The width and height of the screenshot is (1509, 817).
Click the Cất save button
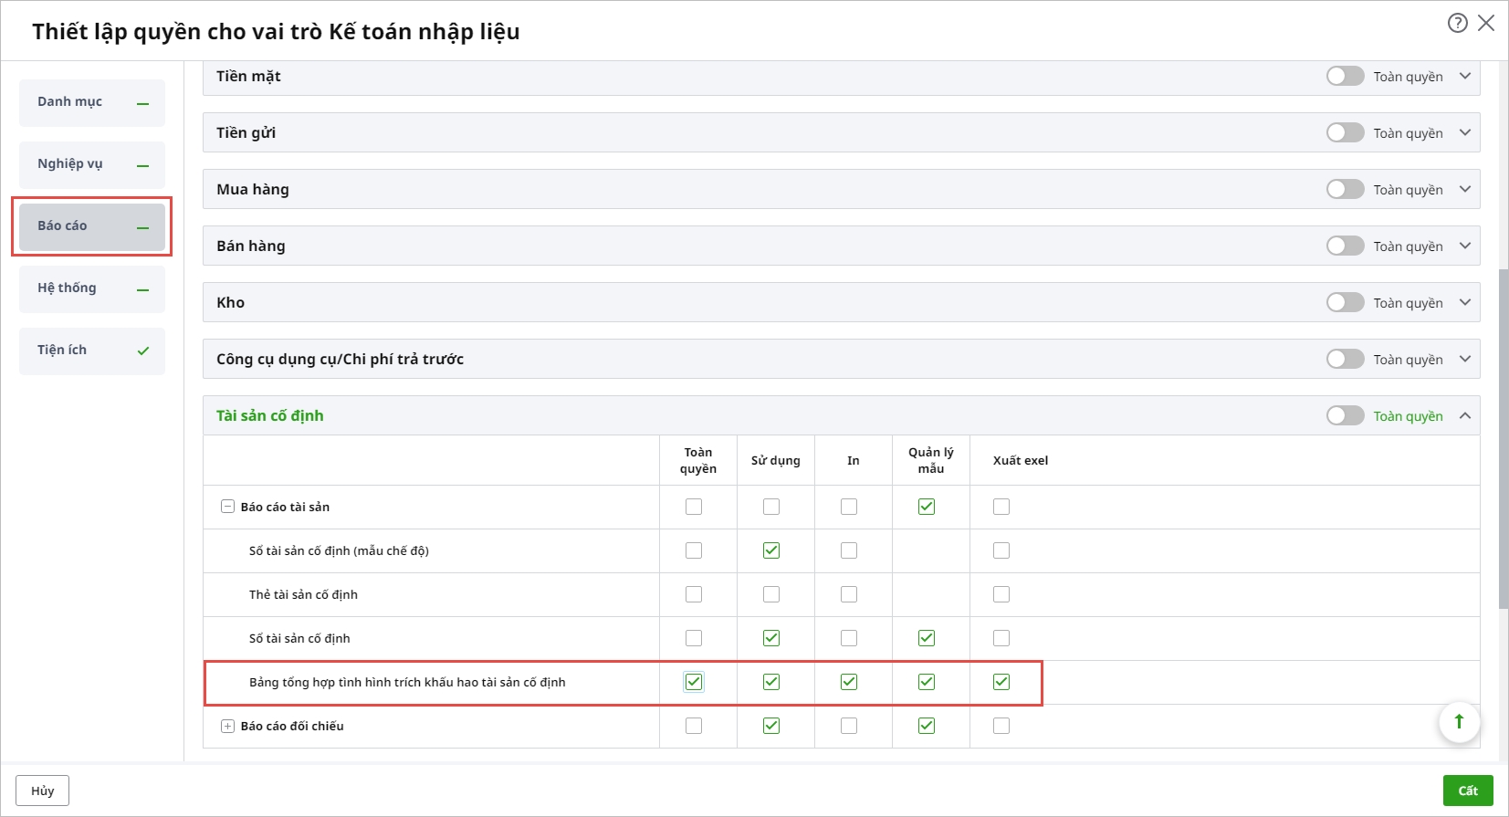1467,791
